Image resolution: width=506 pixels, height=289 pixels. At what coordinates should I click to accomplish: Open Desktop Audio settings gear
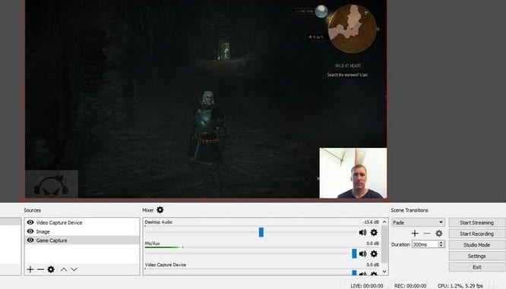374,232
